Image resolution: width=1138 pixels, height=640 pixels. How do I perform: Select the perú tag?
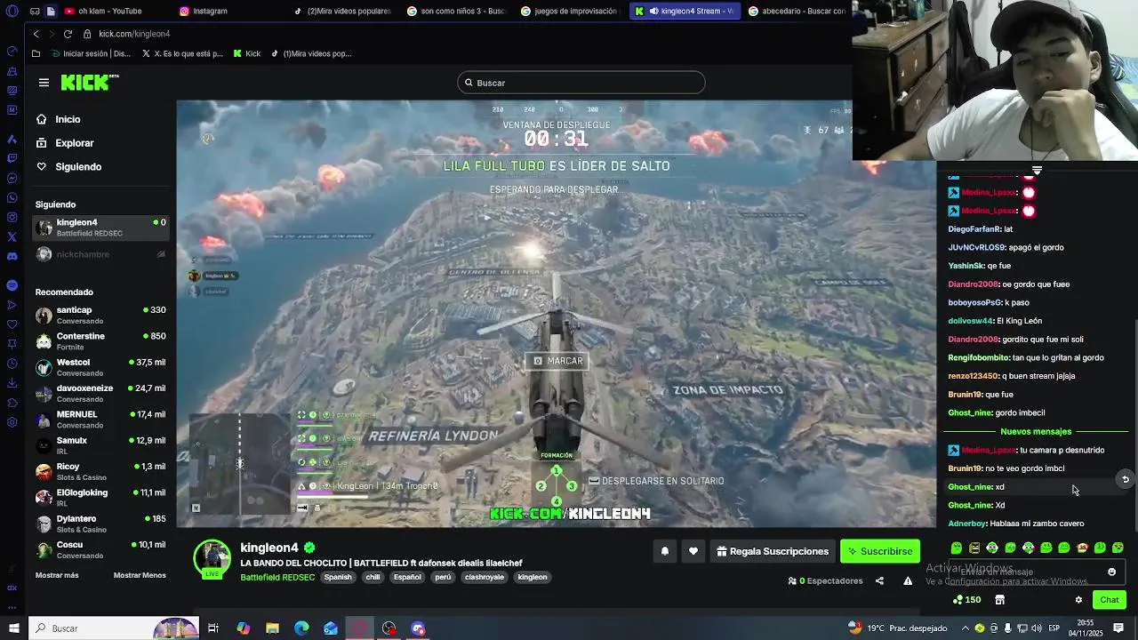click(443, 577)
